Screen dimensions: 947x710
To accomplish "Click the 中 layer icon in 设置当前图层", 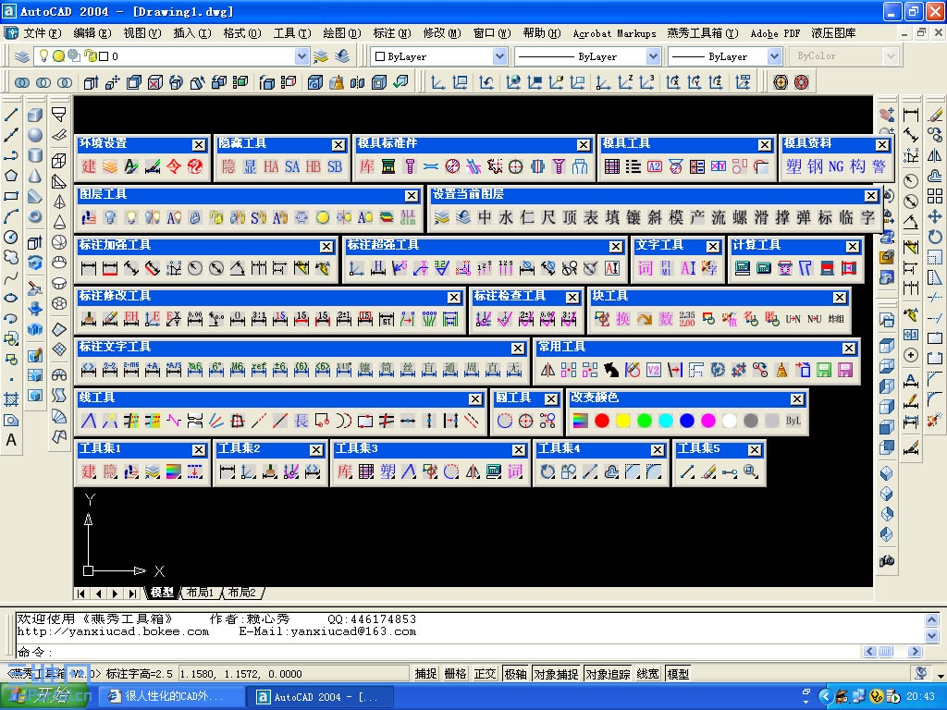I will [x=485, y=217].
